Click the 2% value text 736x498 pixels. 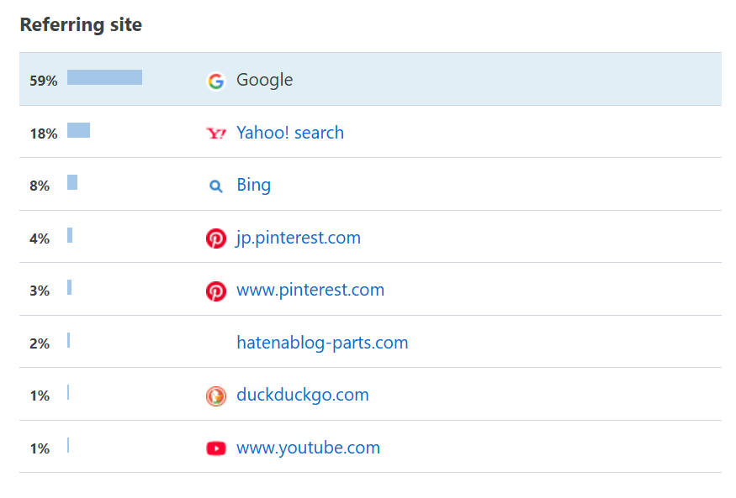40,343
